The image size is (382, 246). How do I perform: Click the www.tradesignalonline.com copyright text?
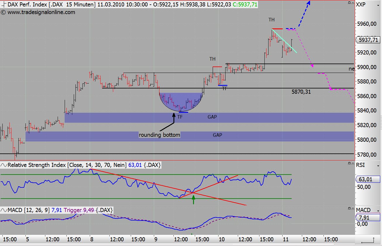[x=38, y=12]
